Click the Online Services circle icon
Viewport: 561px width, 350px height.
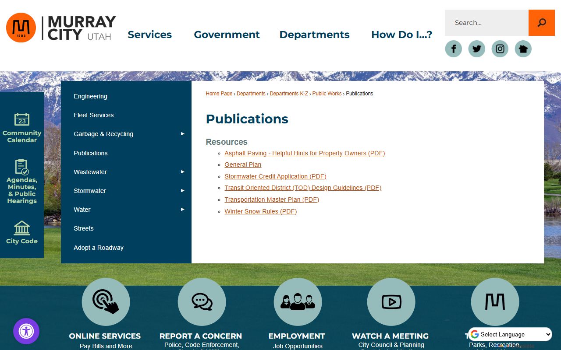coord(106,302)
